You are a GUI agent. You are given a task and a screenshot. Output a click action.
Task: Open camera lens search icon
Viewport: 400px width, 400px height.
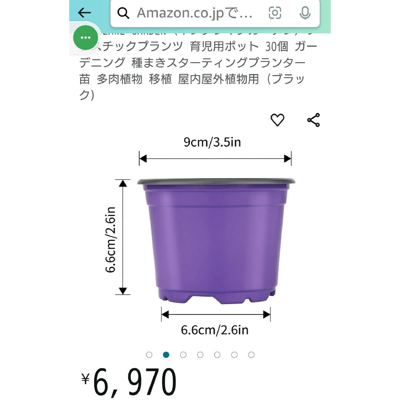point(275,13)
